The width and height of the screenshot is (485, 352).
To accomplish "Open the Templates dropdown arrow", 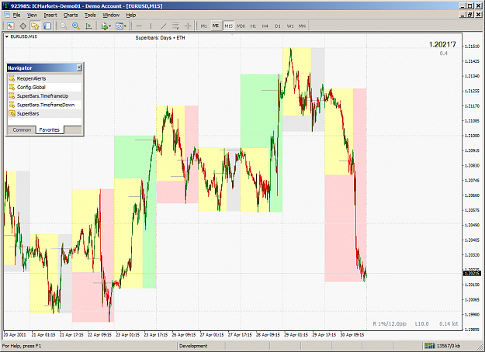I will 125,26.
